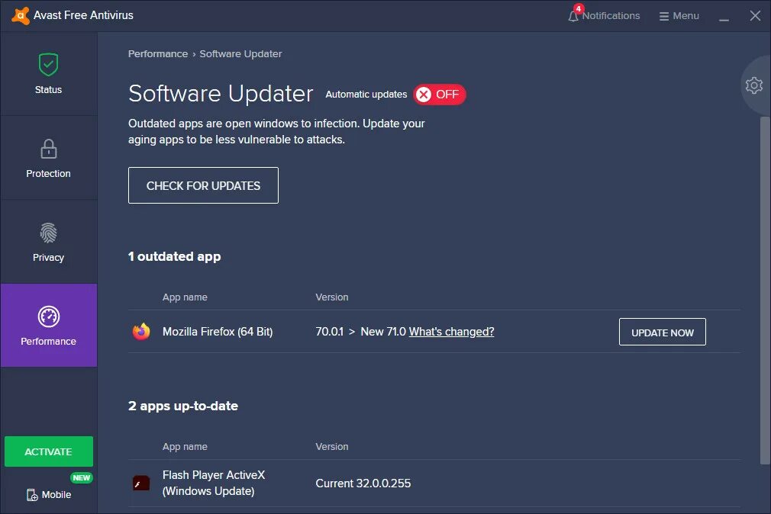
Task: Select Flash Player ActiveX row text
Action: point(214,483)
